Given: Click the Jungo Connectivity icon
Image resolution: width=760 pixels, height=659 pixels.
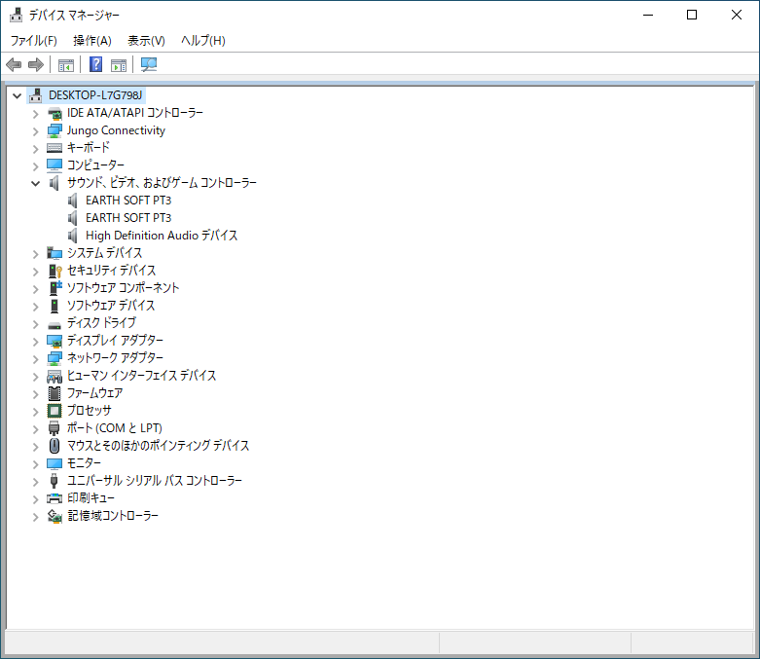Looking at the screenshot, I should click(54, 131).
